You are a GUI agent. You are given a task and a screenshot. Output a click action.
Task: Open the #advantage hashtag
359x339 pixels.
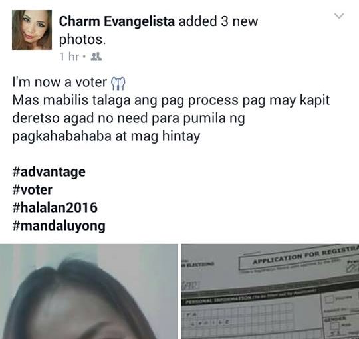click(x=49, y=172)
